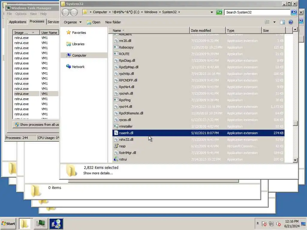Click the network tray icon
This screenshot has height=230, width=307.
click(271, 223)
